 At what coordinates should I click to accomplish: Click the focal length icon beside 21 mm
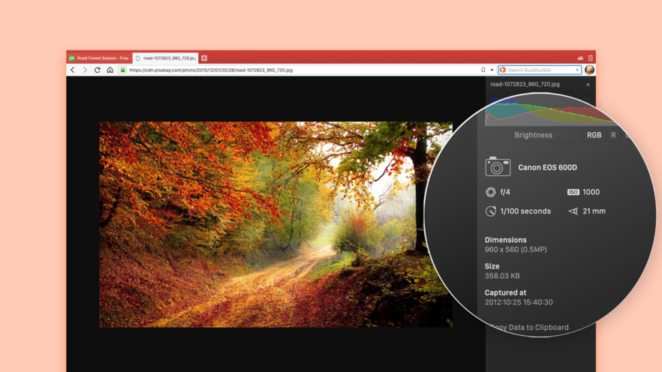click(x=573, y=211)
